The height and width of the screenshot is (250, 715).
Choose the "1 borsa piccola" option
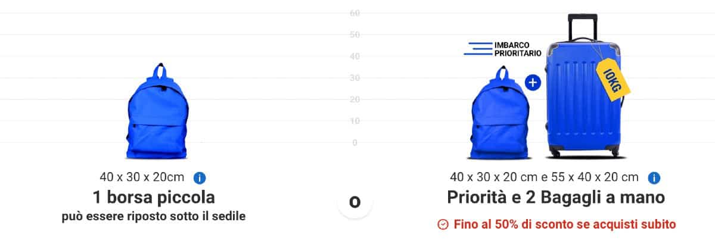click(x=154, y=197)
